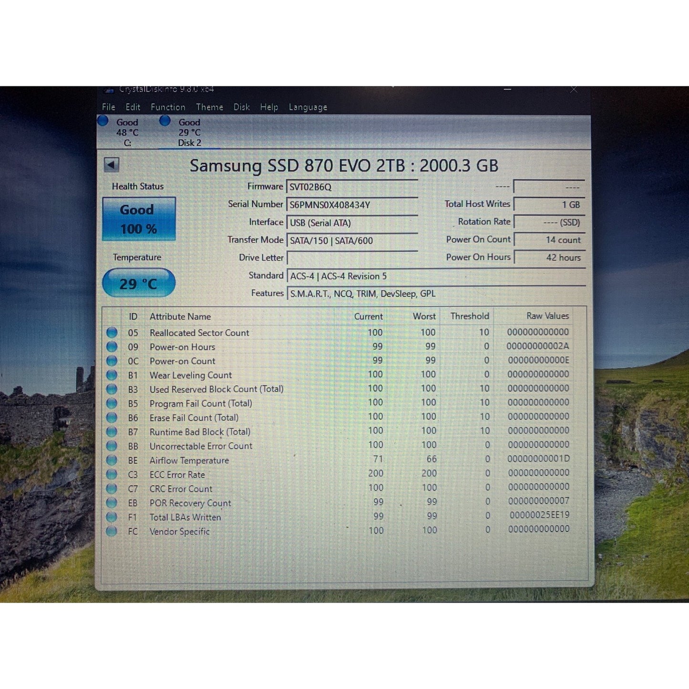Click the Serial Number field

(x=352, y=205)
